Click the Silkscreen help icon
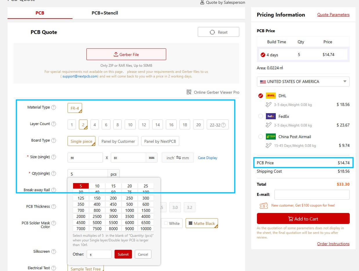This screenshot has height=271, width=359. pyautogui.click(x=54, y=252)
